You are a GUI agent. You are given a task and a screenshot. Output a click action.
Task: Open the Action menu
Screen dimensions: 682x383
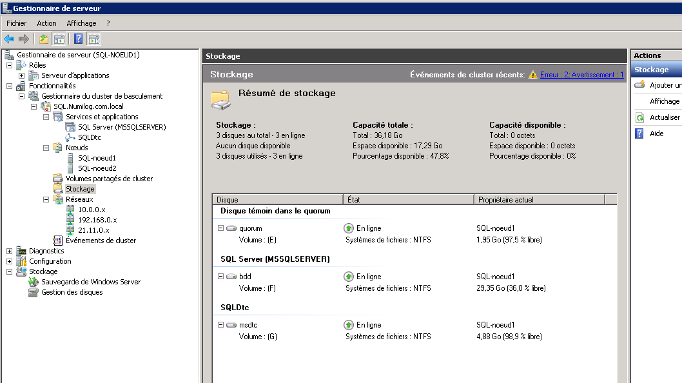pyautogui.click(x=46, y=23)
